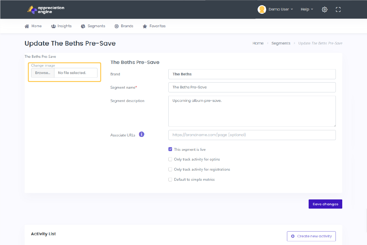
Task: Click the Insights people icon
Action: click(x=53, y=26)
